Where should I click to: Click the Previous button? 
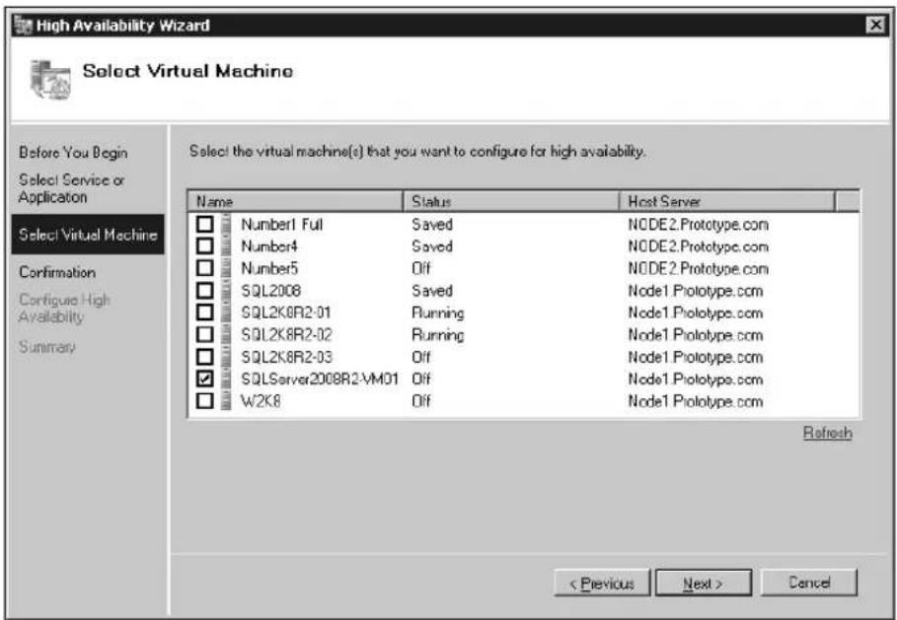602,584
